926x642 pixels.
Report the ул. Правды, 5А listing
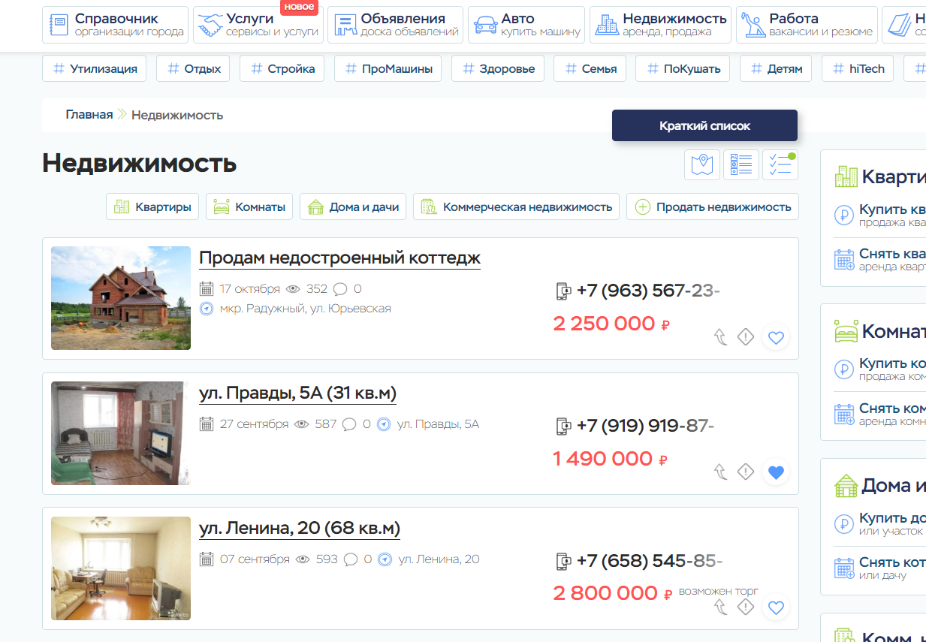745,472
